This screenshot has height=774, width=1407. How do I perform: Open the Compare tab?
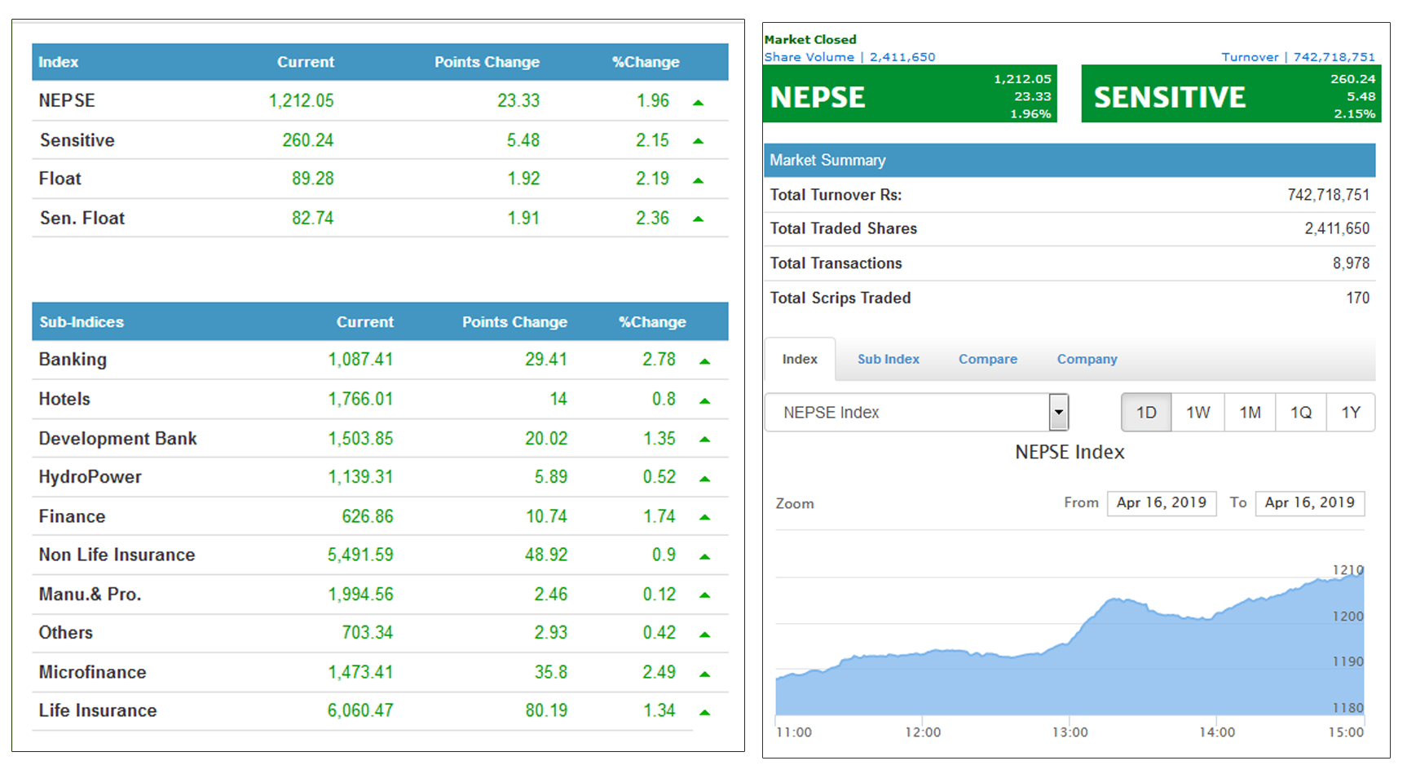tap(987, 359)
